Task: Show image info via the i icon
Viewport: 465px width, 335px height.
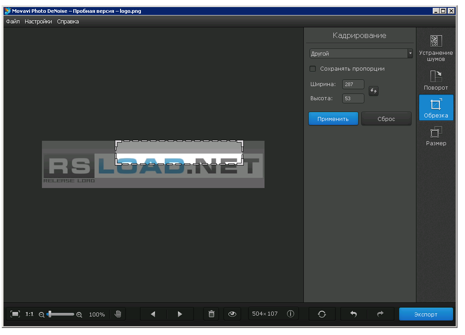Action: pos(291,314)
